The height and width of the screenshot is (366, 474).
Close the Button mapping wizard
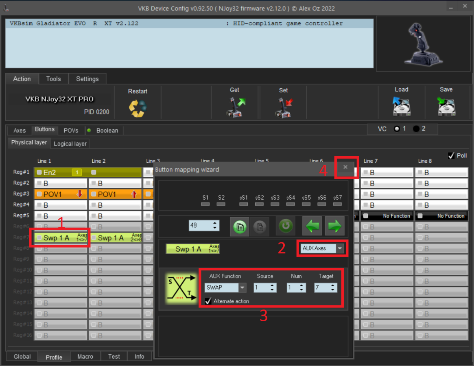point(345,167)
